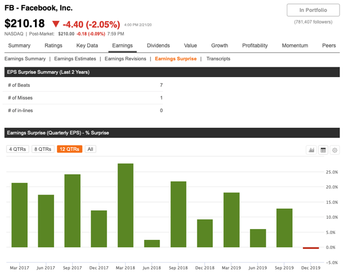
Task: Open the Value tab
Action: point(190,46)
